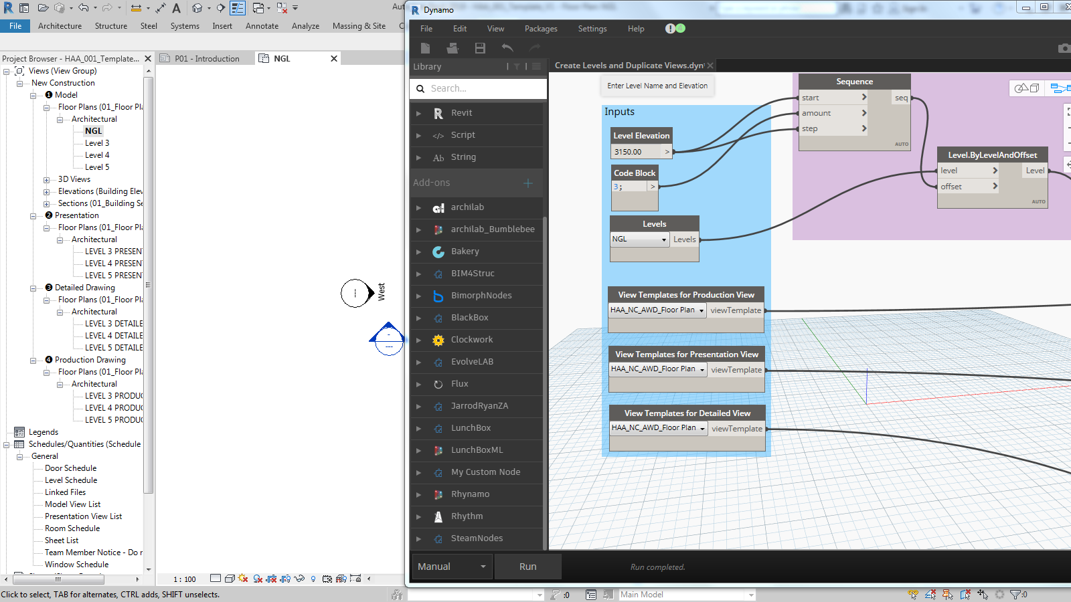The image size is (1071, 602).
Task: Click the Revit Detail Level icon in view bar
Action: point(216,579)
